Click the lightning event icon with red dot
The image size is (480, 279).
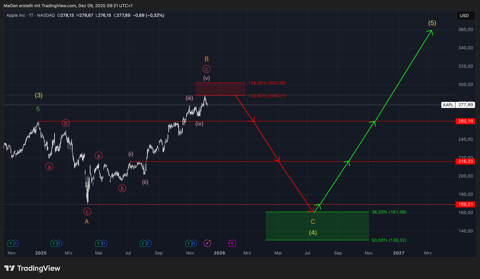point(207,243)
